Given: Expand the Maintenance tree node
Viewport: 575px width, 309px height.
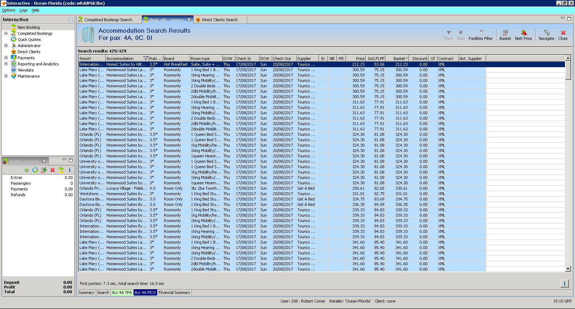Looking at the screenshot, I should tap(6, 76).
